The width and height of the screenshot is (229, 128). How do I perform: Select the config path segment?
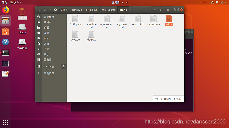(x=123, y=10)
